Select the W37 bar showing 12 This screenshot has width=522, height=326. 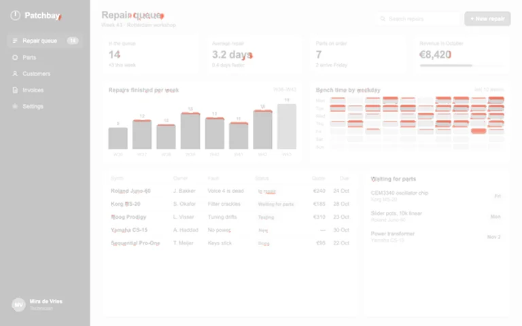[142, 134]
